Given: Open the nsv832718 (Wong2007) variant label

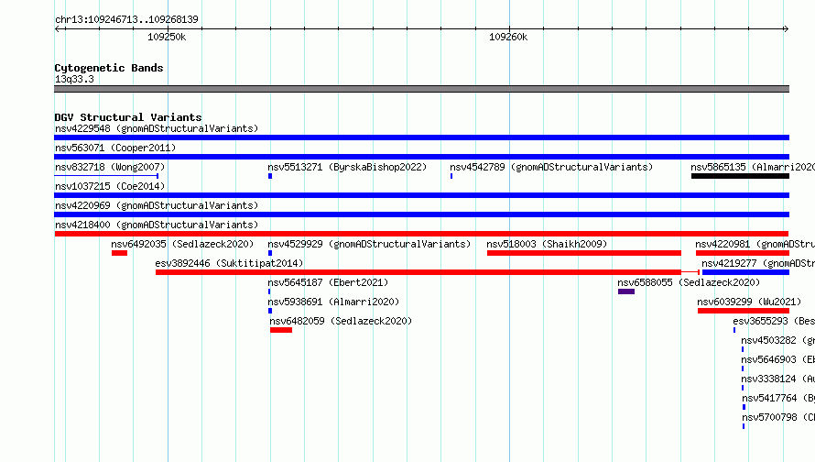Looking at the screenshot, I should (x=110, y=167).
